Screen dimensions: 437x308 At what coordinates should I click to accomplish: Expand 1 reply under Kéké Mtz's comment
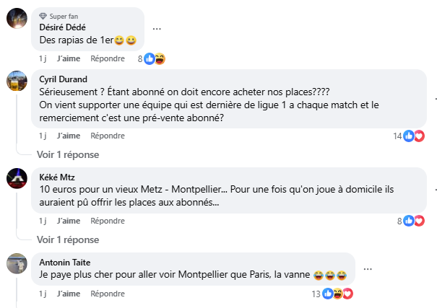click(x=68, y=239)
